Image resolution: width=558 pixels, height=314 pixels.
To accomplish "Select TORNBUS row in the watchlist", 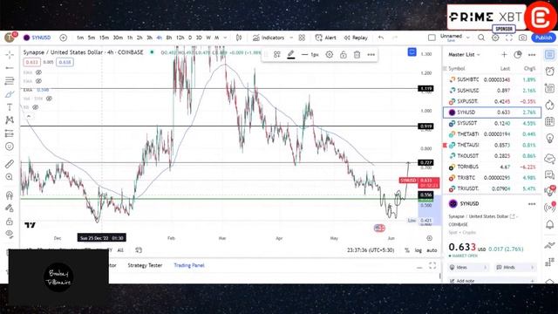I will 492,167.
